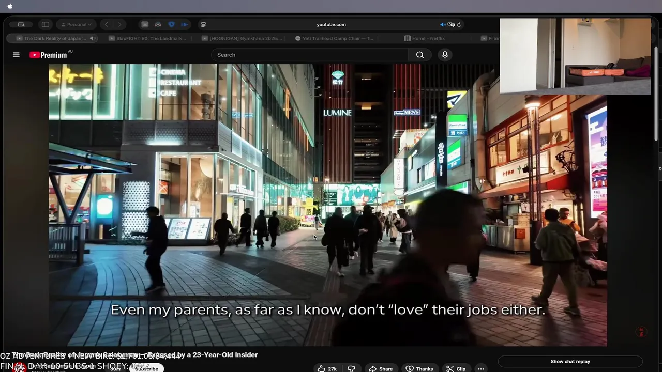Open YouTube guide hamburger menu

(16, 55)
